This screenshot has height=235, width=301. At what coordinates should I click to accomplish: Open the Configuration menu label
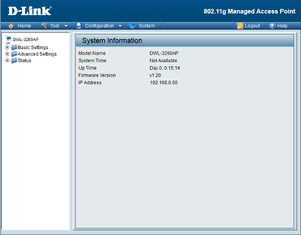tap(99, 26)
